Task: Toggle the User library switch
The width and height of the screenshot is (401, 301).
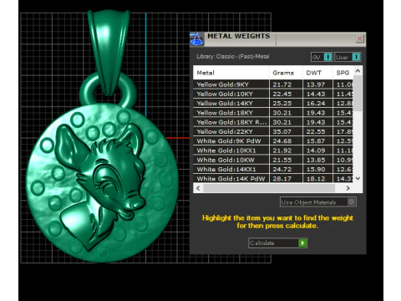Action: point(348,57)
